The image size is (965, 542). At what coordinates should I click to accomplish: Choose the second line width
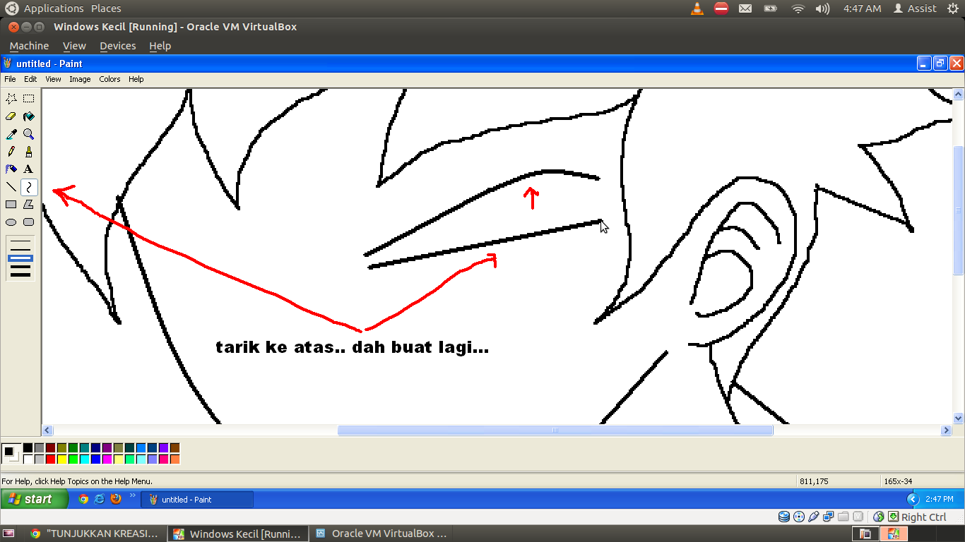tap(20, 250)
